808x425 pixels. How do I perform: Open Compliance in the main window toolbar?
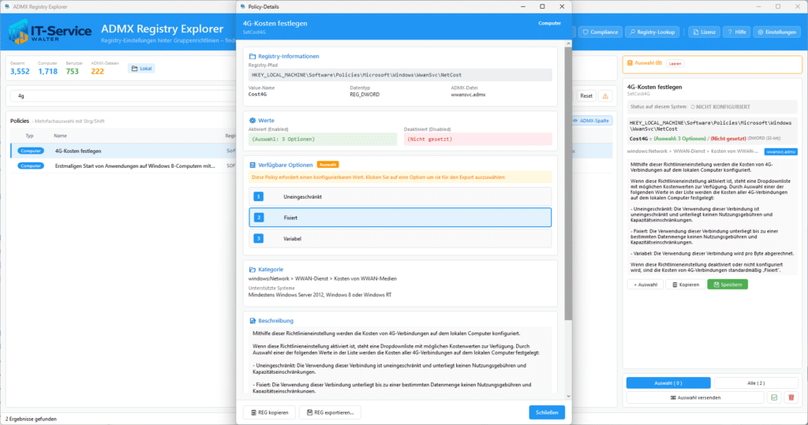point(600,32)
